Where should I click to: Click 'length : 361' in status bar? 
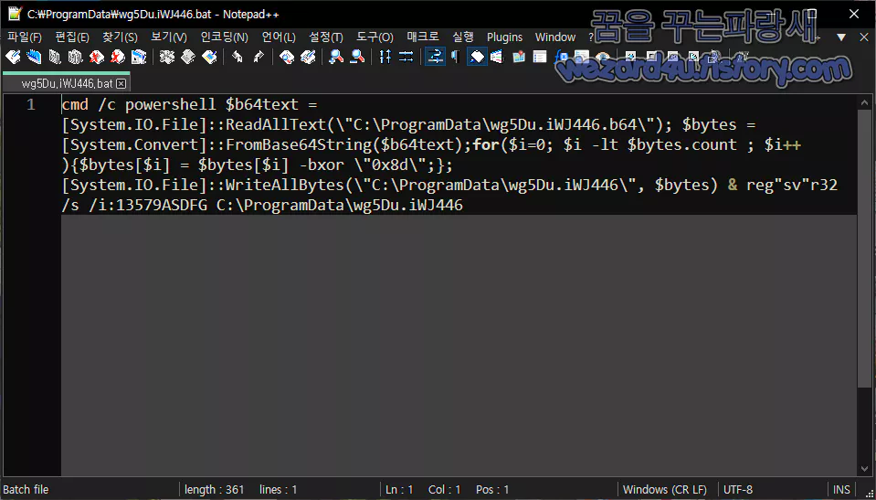pyautogui.click(x=215, y=489)
